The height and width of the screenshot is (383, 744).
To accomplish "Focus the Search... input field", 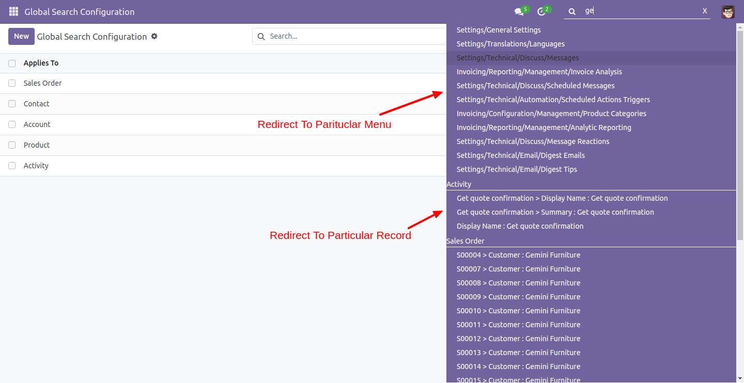I will click(x=357, y=36).
